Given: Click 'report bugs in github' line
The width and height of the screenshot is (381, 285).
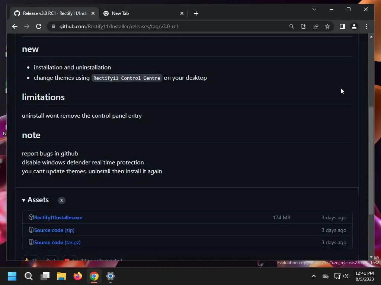Looking at the screenshot, I should click(x=50, y=153).
